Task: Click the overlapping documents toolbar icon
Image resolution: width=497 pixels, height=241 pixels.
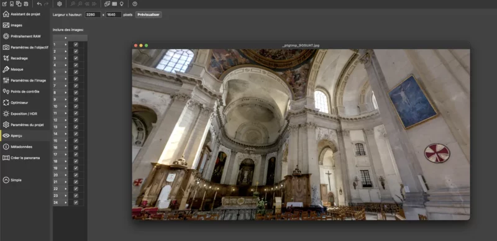Action: click(x=19, y=4)
